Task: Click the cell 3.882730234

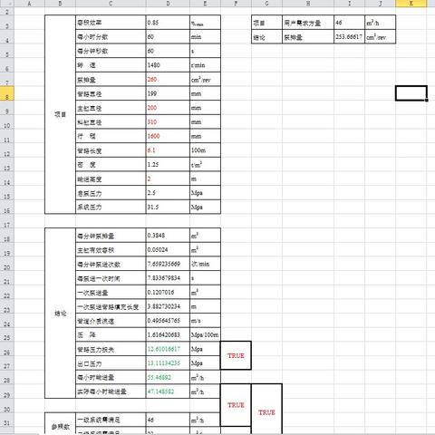Action: pos(168,306)
